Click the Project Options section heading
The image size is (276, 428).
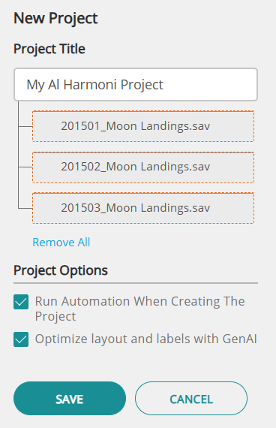(x=61, y=270)
